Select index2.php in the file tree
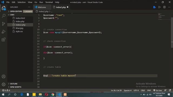This screenshot has width=173, height=97. pyautogui.click(x=20, y=25)
